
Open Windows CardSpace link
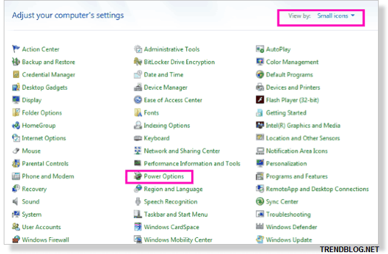pyautogui.click(x=171, y=227)
